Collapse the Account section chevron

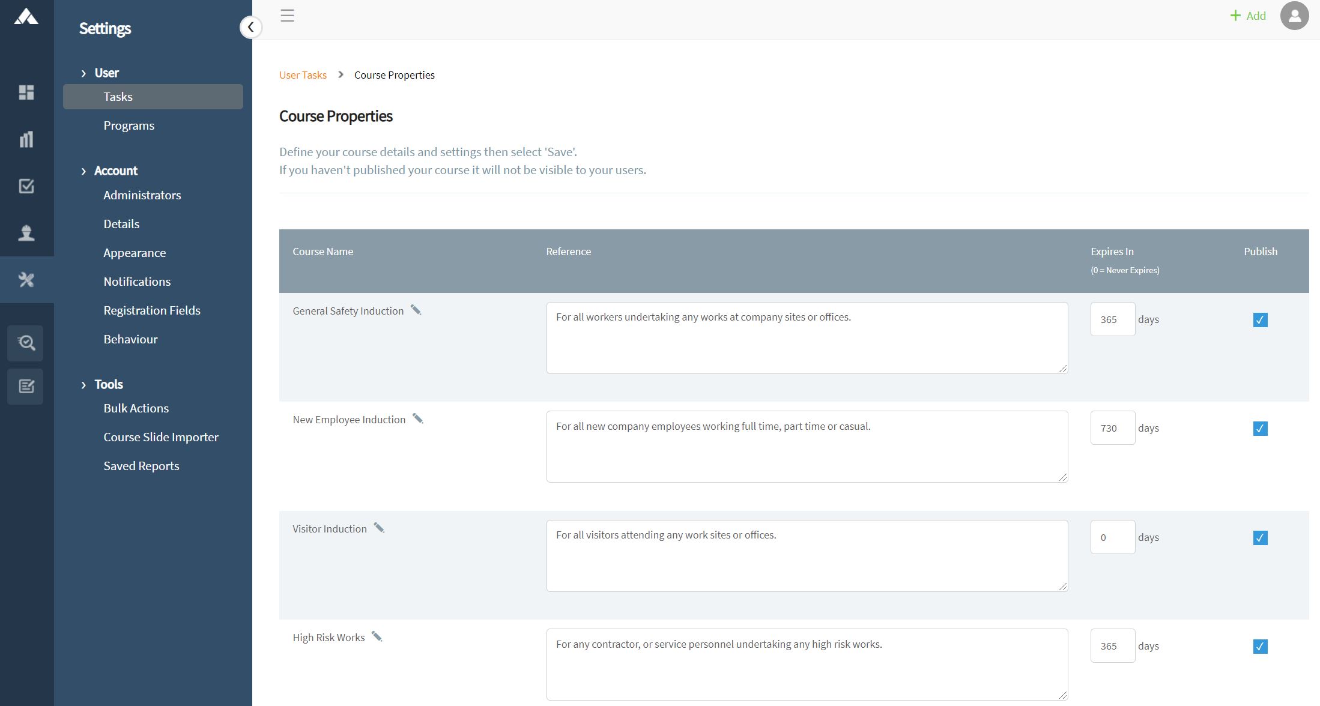tap(83, 171)
